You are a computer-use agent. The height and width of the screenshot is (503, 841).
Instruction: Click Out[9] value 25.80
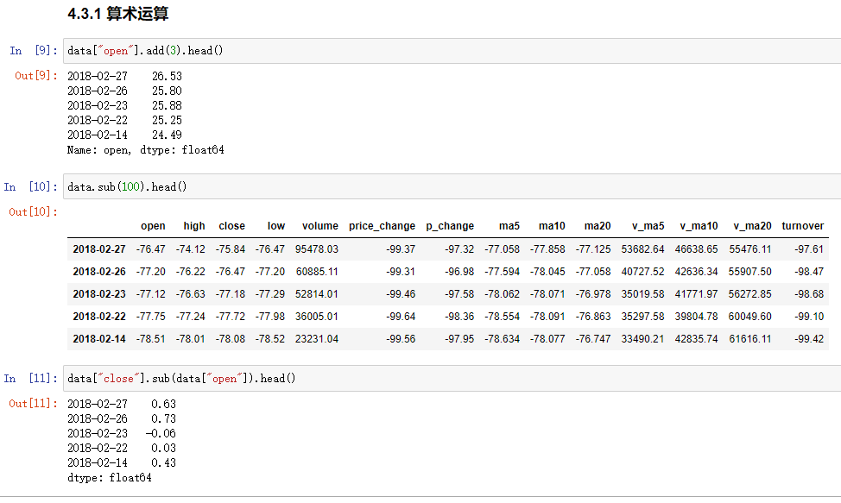pyautogui.click(x=167, y=91)
